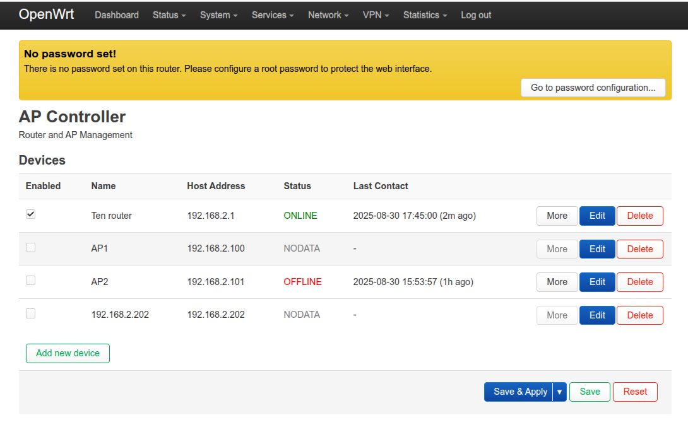Enable the AP2 device checkbox
This screenshot has height=437, width=688.
30,281
